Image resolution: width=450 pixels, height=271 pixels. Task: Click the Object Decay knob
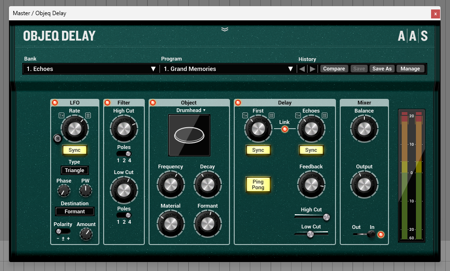click(x=208, y=184)
